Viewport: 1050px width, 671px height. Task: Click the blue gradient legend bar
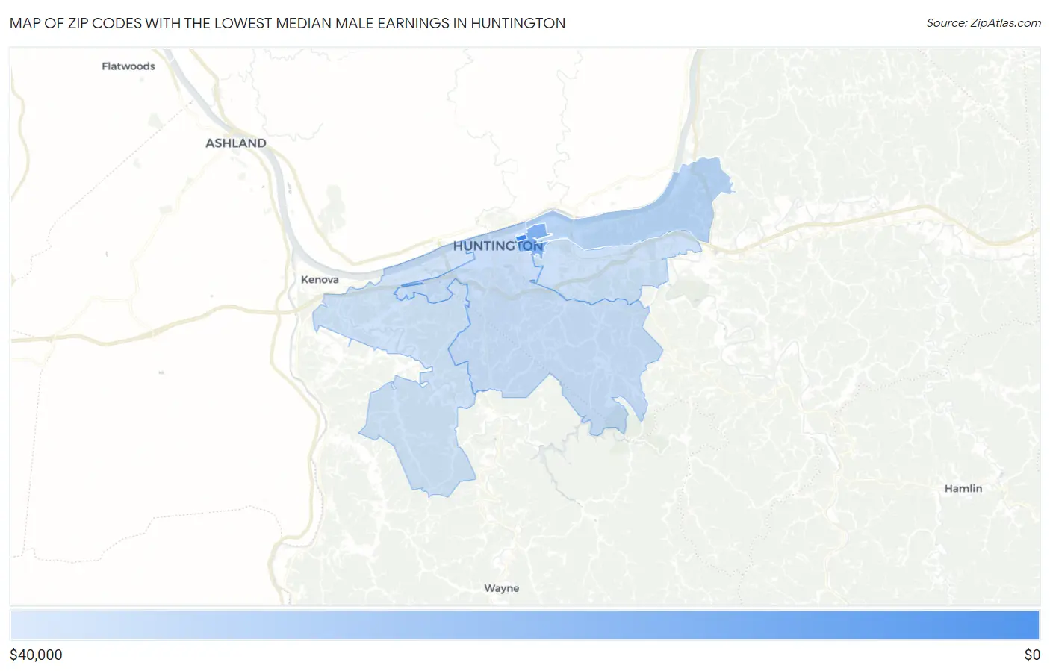tap(525, 625)
